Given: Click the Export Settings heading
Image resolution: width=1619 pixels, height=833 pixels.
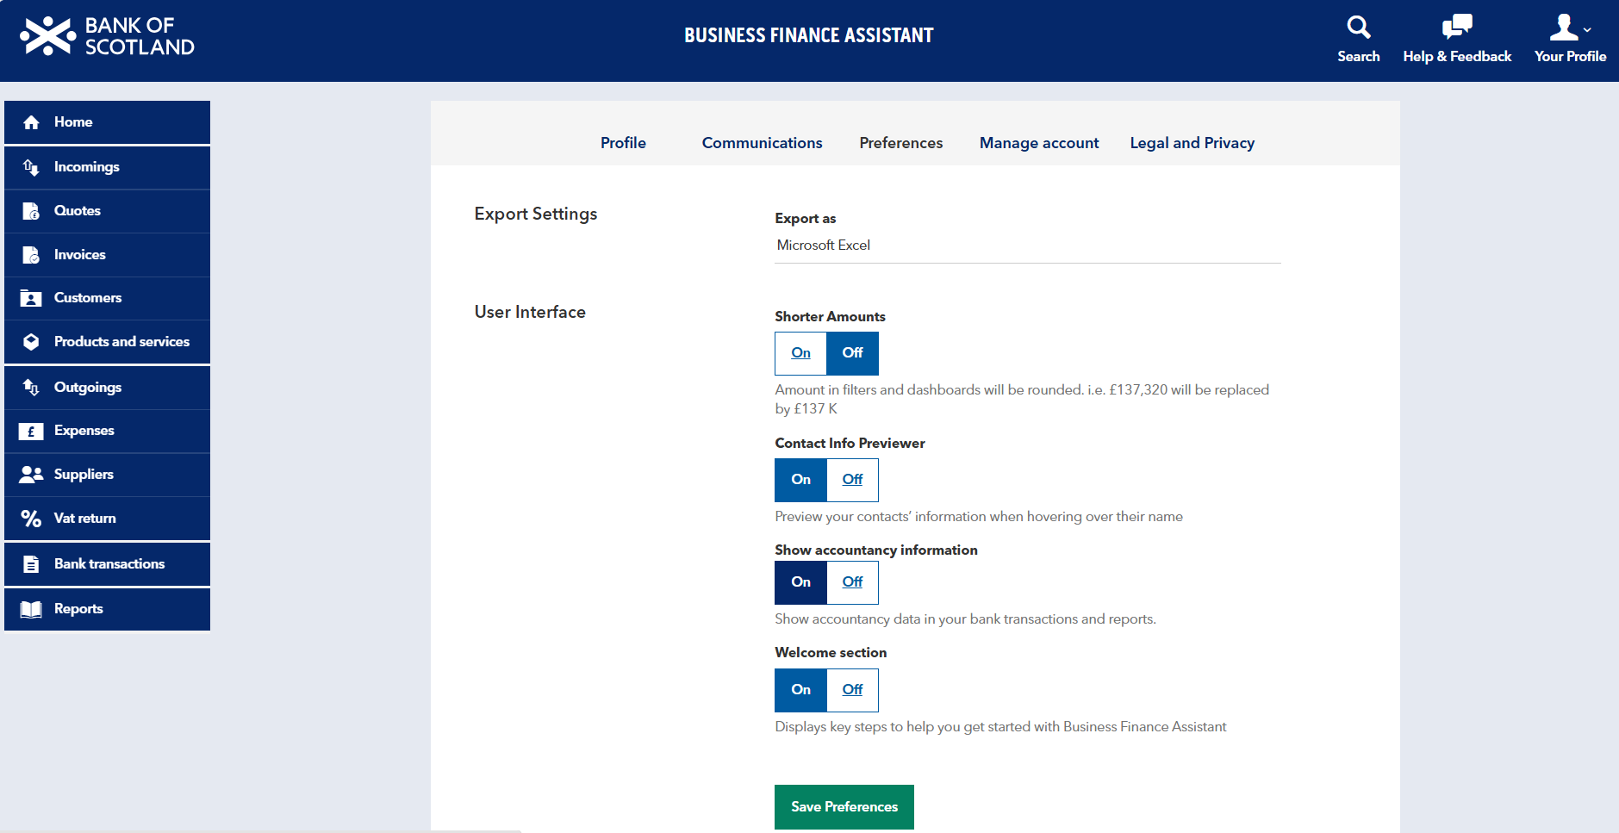Looking at the screenshot, I should pyautogui.click(x=536, y=214).
